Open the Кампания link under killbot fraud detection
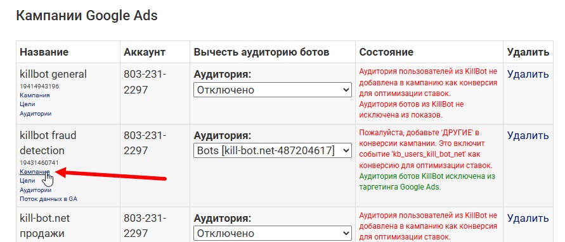The image size is (565, 242). coord(35,172)
